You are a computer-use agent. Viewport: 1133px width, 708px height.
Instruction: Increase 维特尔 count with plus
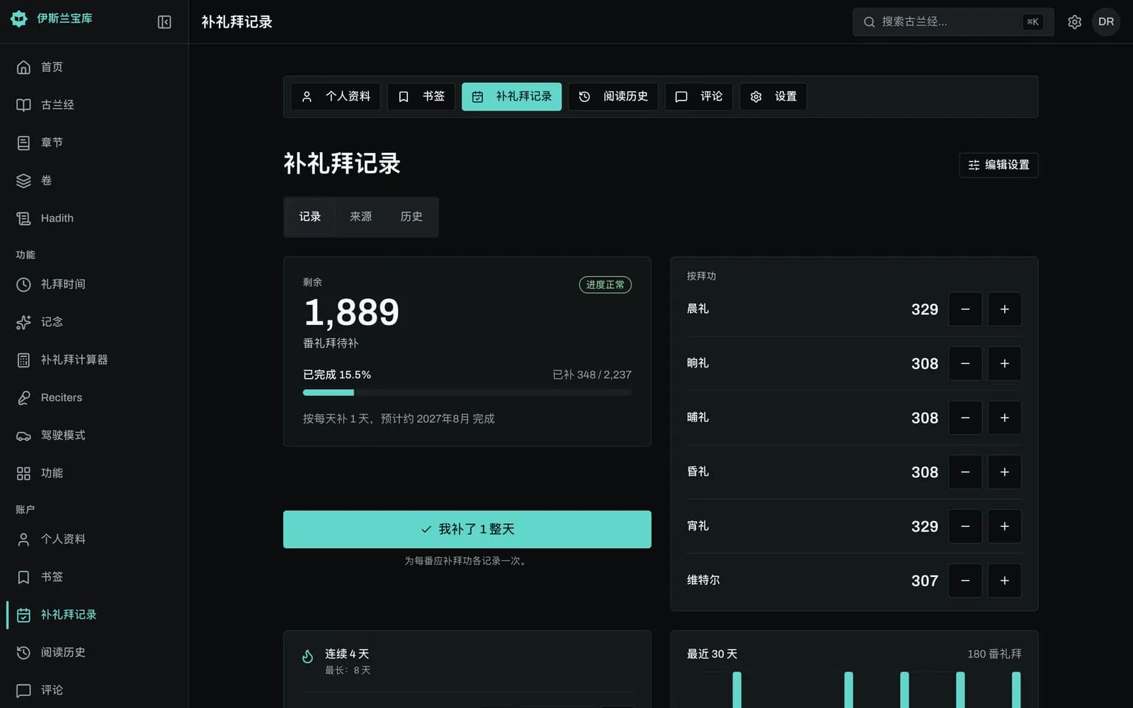(x=1004, y=581)
